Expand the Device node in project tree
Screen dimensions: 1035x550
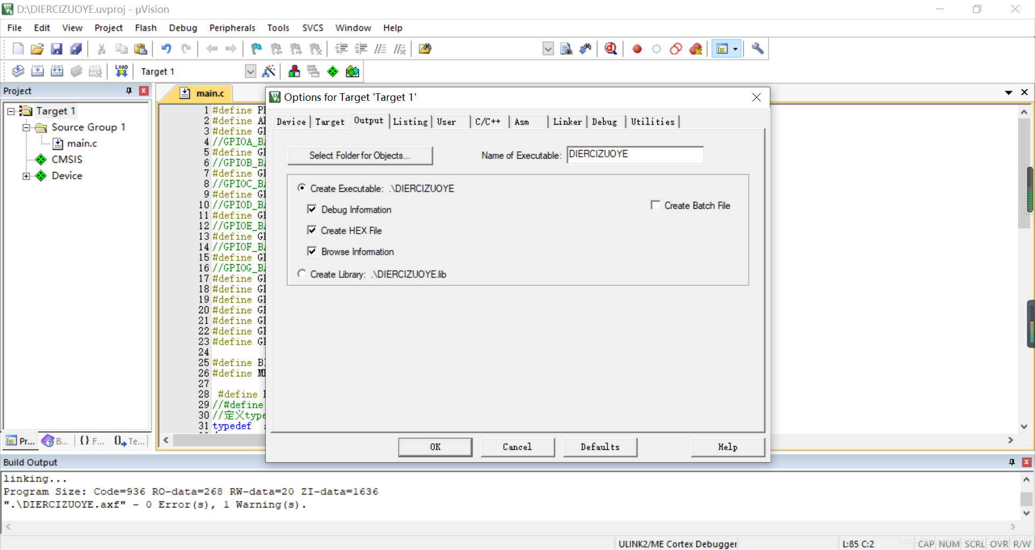tap(26, 176)
